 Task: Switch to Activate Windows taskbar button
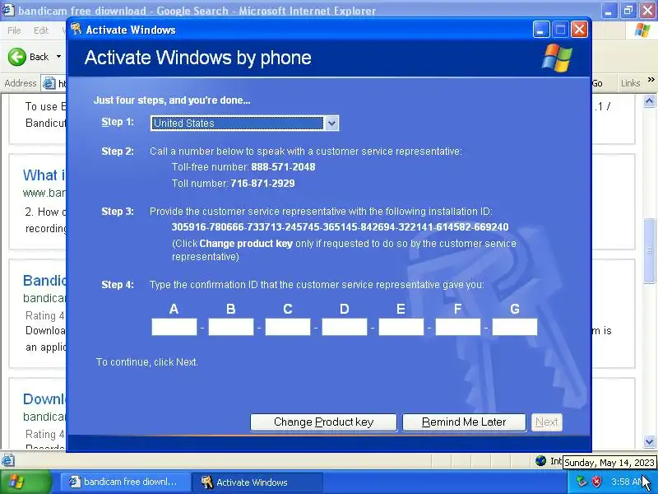257,482
